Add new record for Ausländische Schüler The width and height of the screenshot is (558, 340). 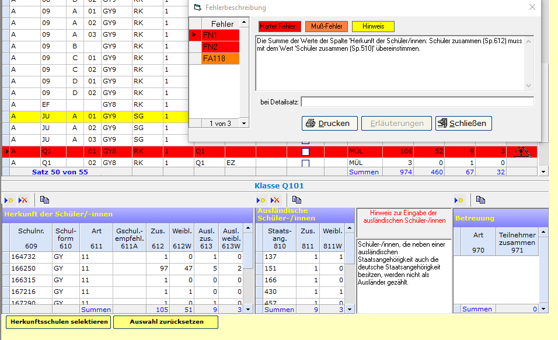[x=261, y=200]
